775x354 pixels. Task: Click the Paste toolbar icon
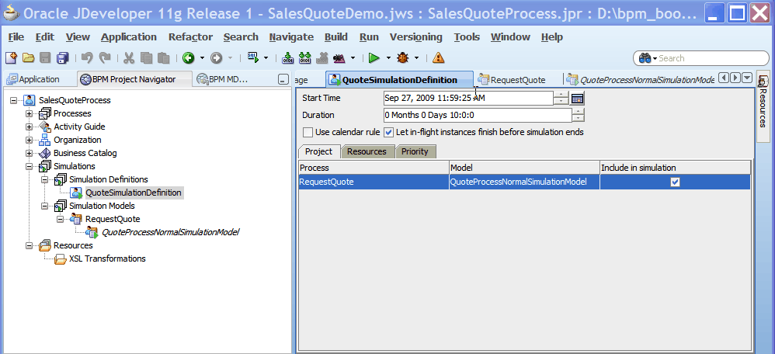click(x=164, y=58)
